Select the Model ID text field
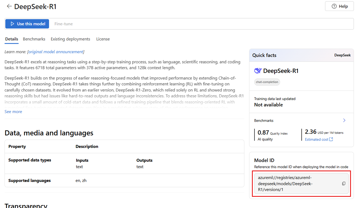 coord(302,184)
